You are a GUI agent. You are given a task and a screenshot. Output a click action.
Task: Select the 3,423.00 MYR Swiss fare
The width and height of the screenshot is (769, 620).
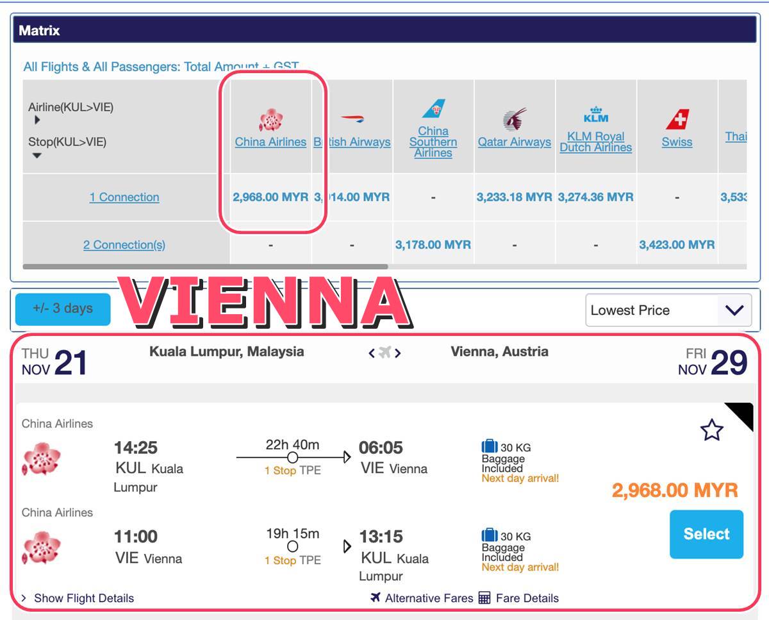[677, 244]
